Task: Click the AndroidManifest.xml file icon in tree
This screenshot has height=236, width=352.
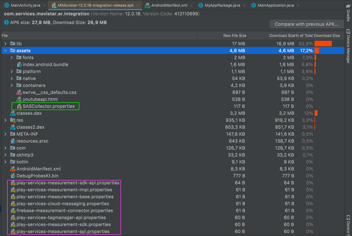Action: [x=13, y=169]
